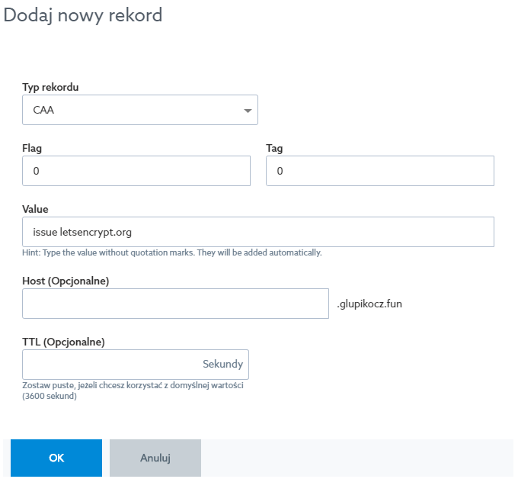518x495 pixels.
Task: Click the quotation marks hint under Value
Action: pos(172,252)
